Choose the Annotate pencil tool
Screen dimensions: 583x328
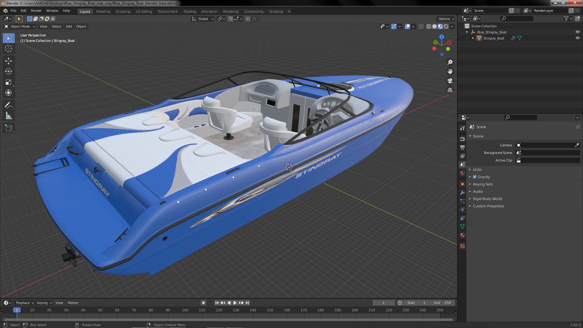pyautogui.click(x=9, y=105)
